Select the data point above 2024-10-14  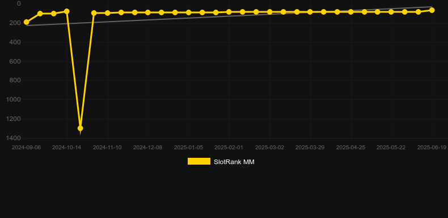click(x=67, y=11)
